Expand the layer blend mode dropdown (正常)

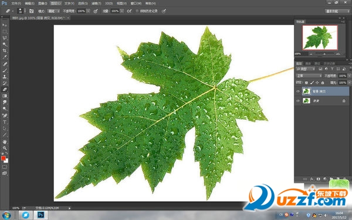(x=309, y=76)
